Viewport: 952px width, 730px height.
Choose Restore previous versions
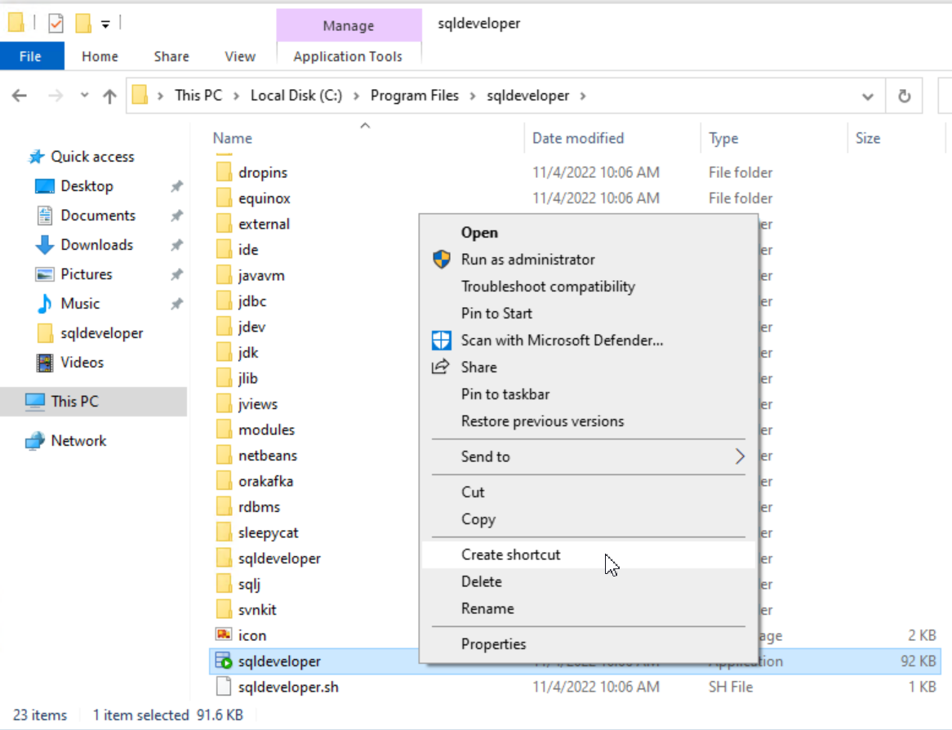point(588,421)
